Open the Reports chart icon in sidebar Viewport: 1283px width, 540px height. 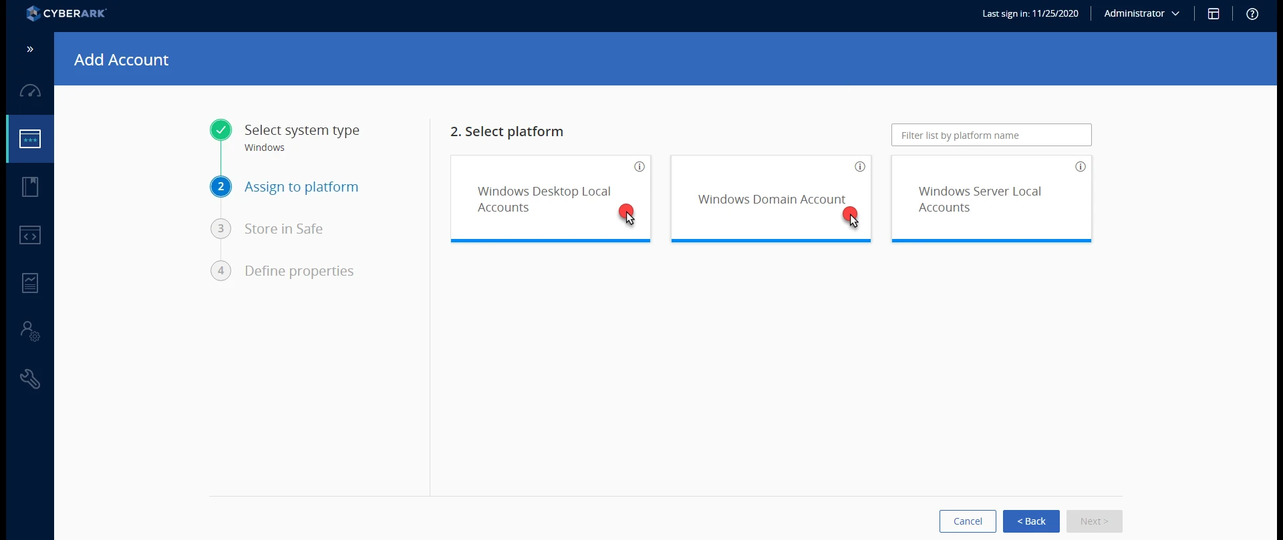click(x=30, y=283)
